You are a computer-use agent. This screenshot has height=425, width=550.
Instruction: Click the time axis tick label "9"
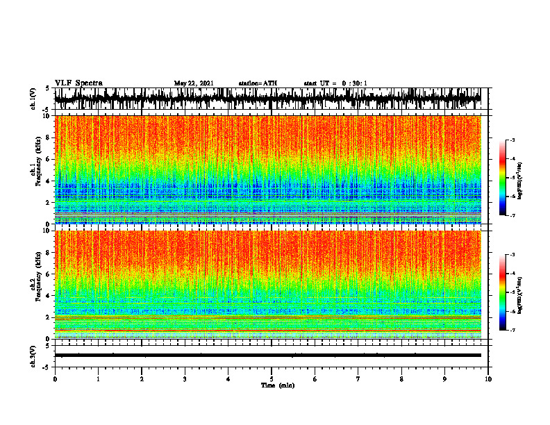click(x=444, y=379)
